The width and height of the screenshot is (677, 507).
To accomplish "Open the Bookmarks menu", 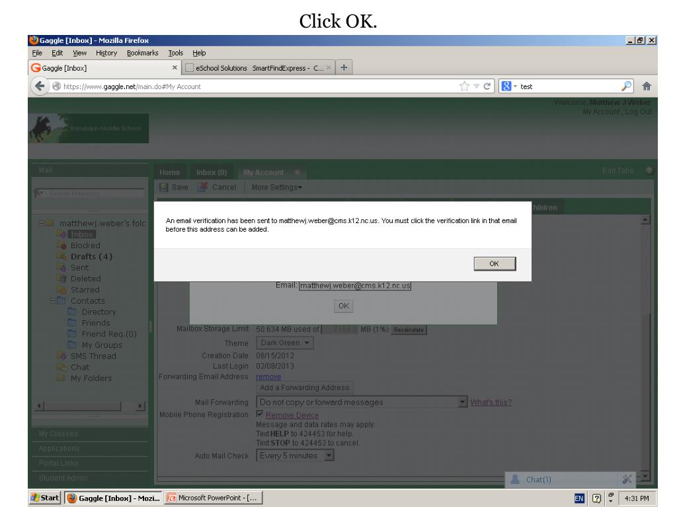I will click(143, 53).
